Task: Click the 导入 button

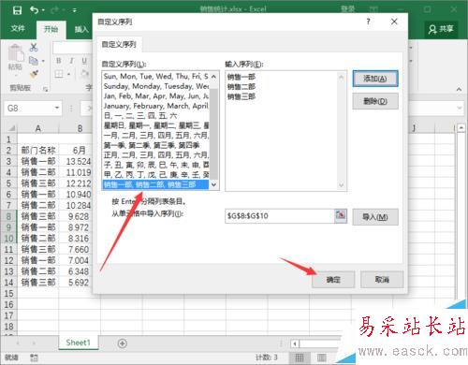Action: click(375, 217)
